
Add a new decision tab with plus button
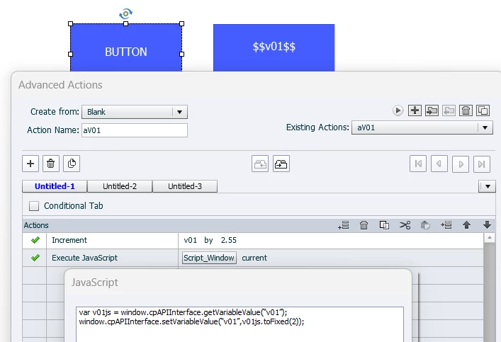coord(30,164)
